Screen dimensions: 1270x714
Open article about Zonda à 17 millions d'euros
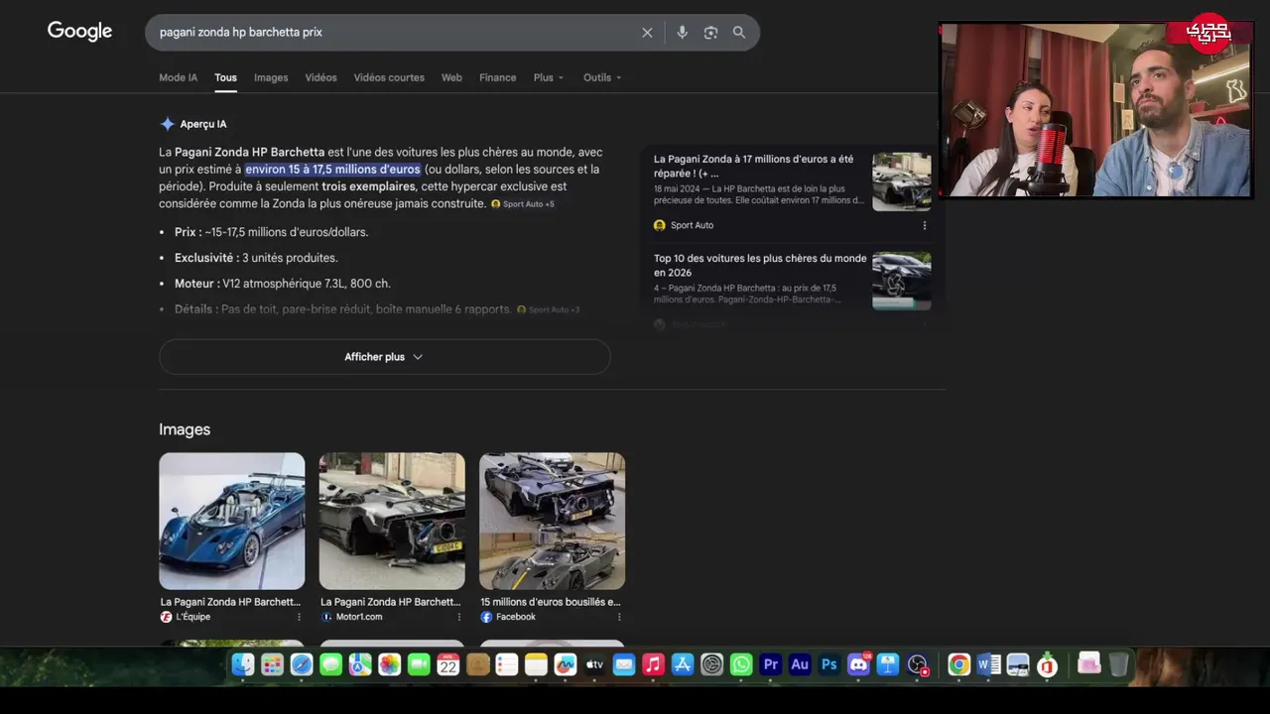coord(753,166)
